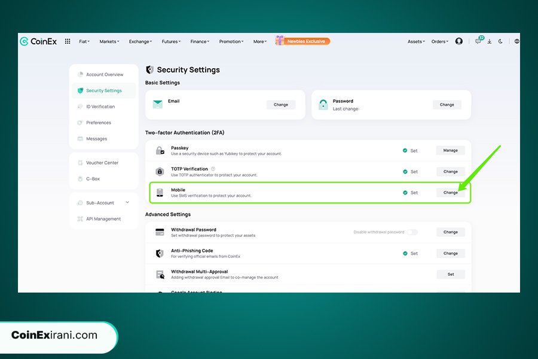Screen dimensions: 538x359
Task: Open the Finance dropdown menu
Action: [200, 41]
